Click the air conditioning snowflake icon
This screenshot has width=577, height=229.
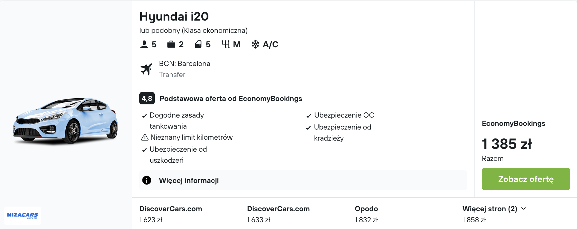coord(255,45)
